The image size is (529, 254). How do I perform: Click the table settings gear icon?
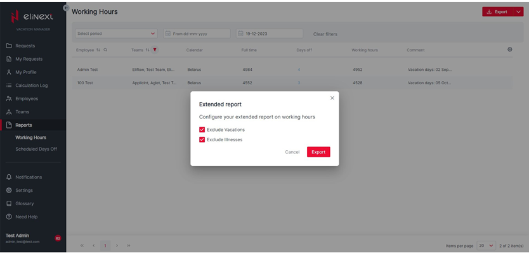(509, 49)
